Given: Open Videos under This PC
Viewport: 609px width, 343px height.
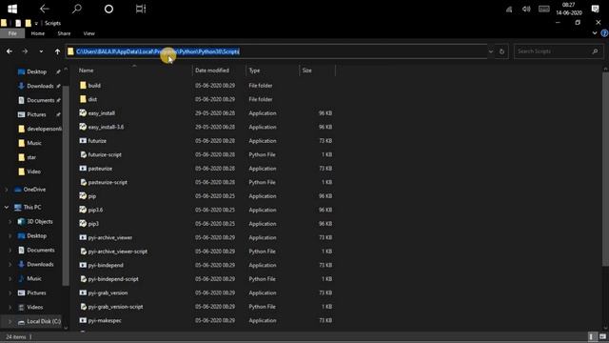Looking at the screenshot, I should 34,307.
